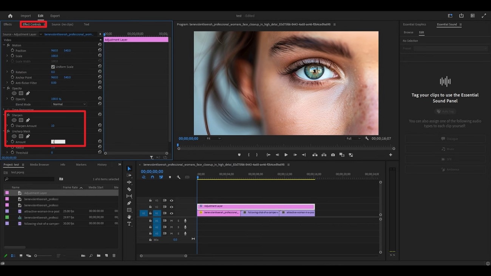Switch to the Effects tab
Image resolution: width=491 pixels, height=276 pixels.
point(8,25)
